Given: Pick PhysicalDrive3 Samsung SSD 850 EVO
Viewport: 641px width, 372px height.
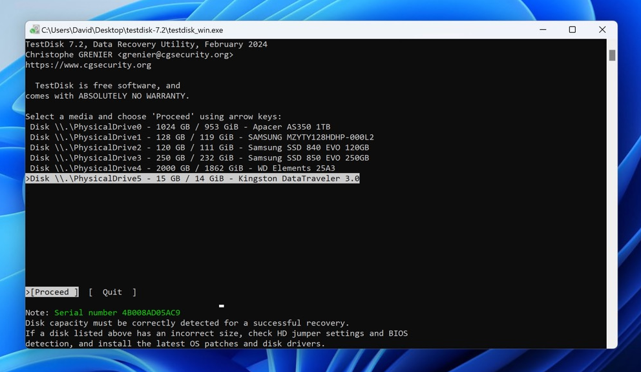Looking at the screenshot, I should [x=199, y=158].
